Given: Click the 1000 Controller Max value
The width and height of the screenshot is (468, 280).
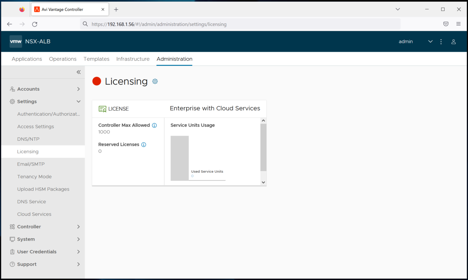Looking at the screenshot, I should [x=104, y=132].
